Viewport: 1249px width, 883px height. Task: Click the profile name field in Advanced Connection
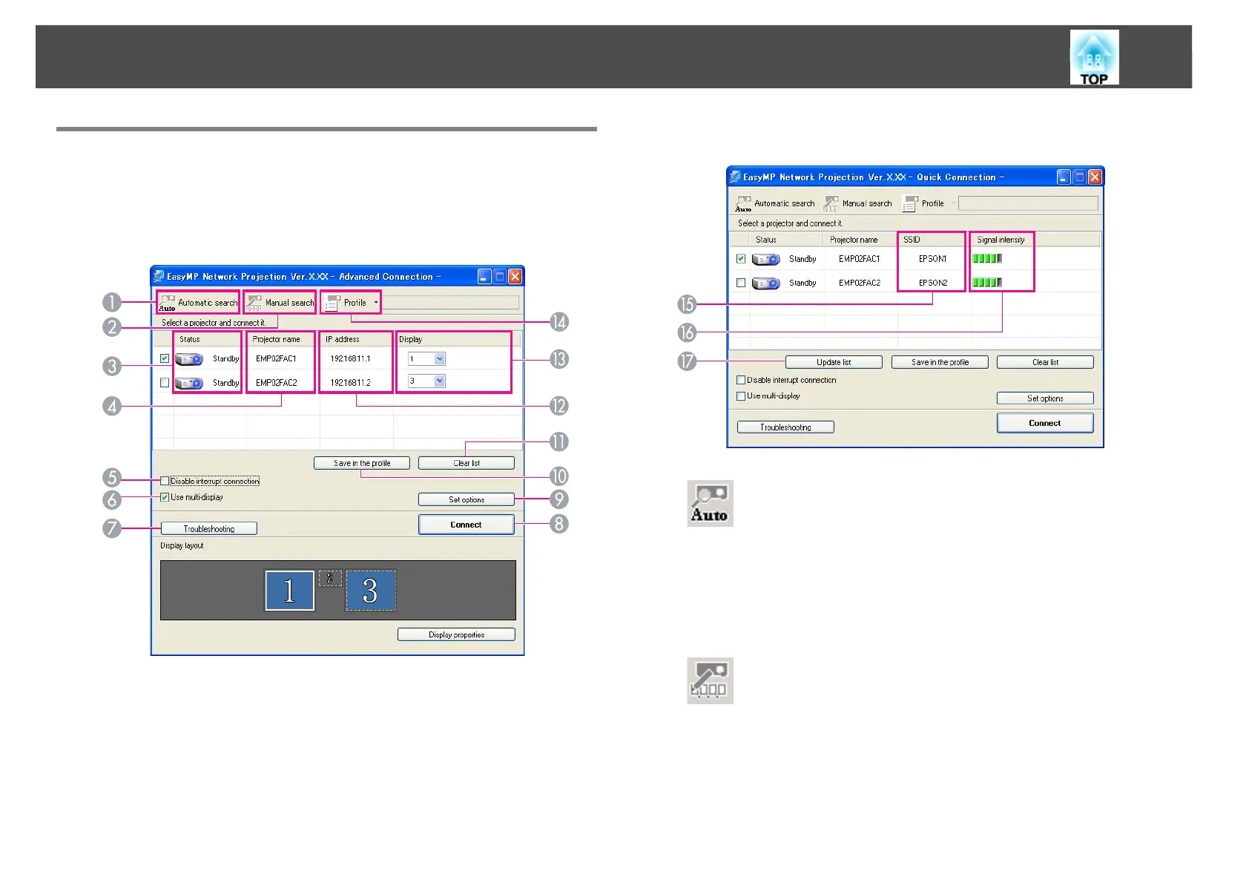click(x=450, y=303)
